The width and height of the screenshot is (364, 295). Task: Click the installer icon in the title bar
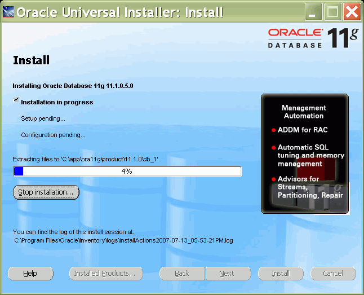[x=8, y=12]
